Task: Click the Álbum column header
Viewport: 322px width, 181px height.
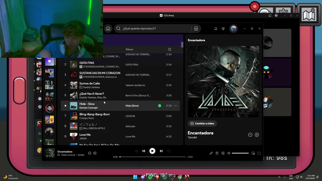Action: [129, 49]
